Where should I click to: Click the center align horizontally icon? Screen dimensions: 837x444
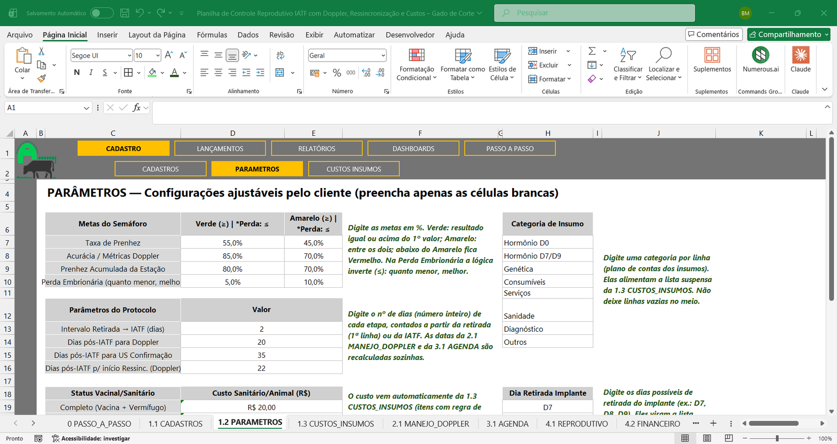218,73
